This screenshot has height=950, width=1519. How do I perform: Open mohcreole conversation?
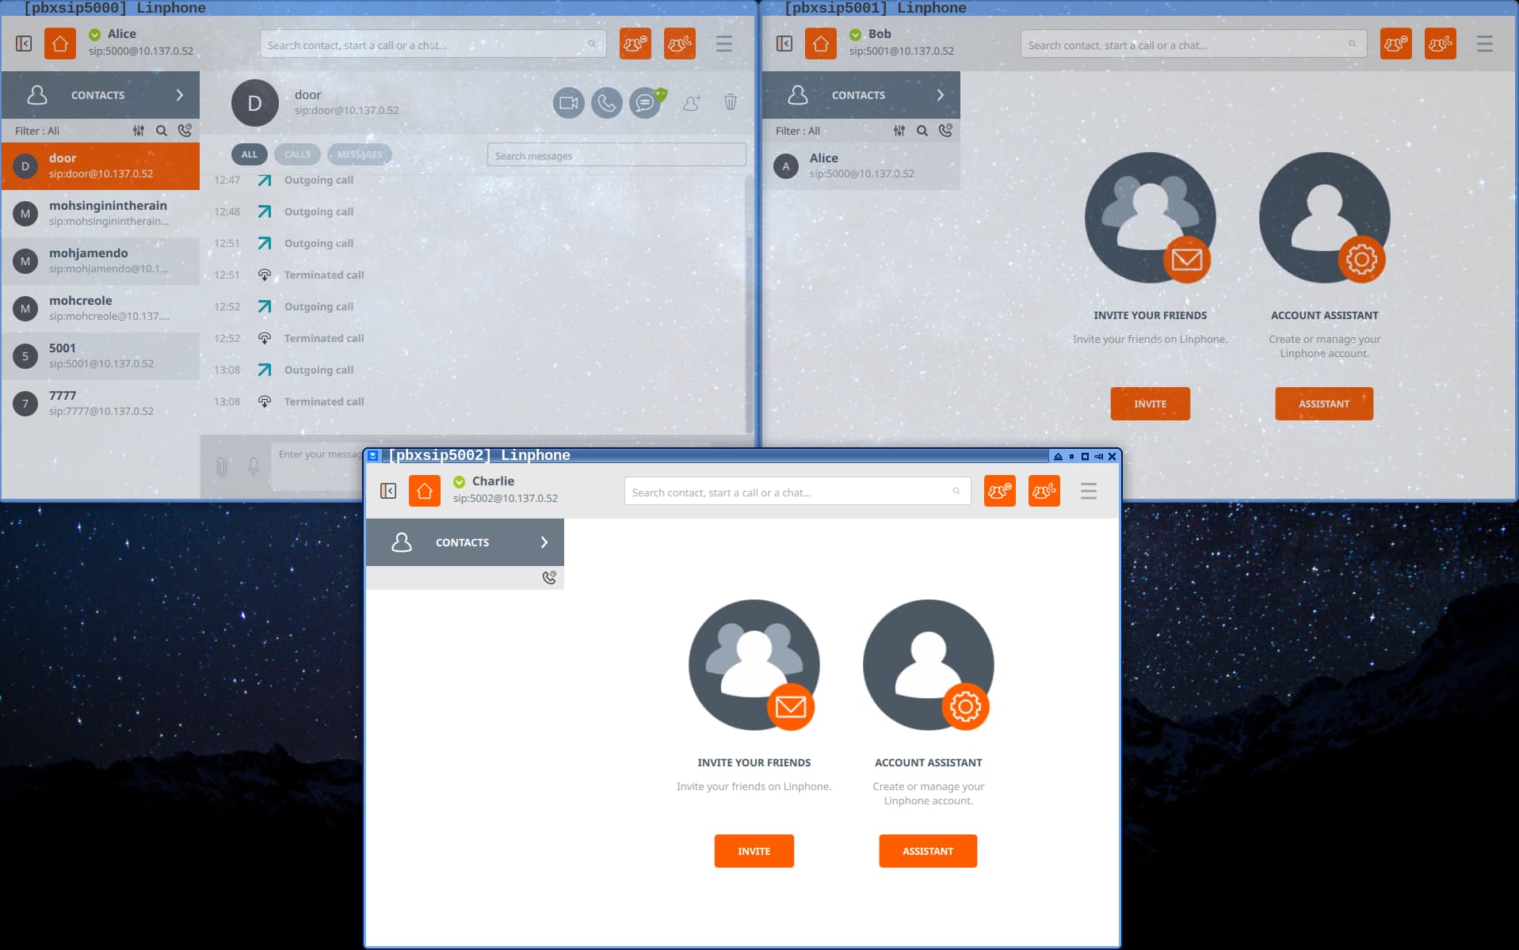pos(101,308)
